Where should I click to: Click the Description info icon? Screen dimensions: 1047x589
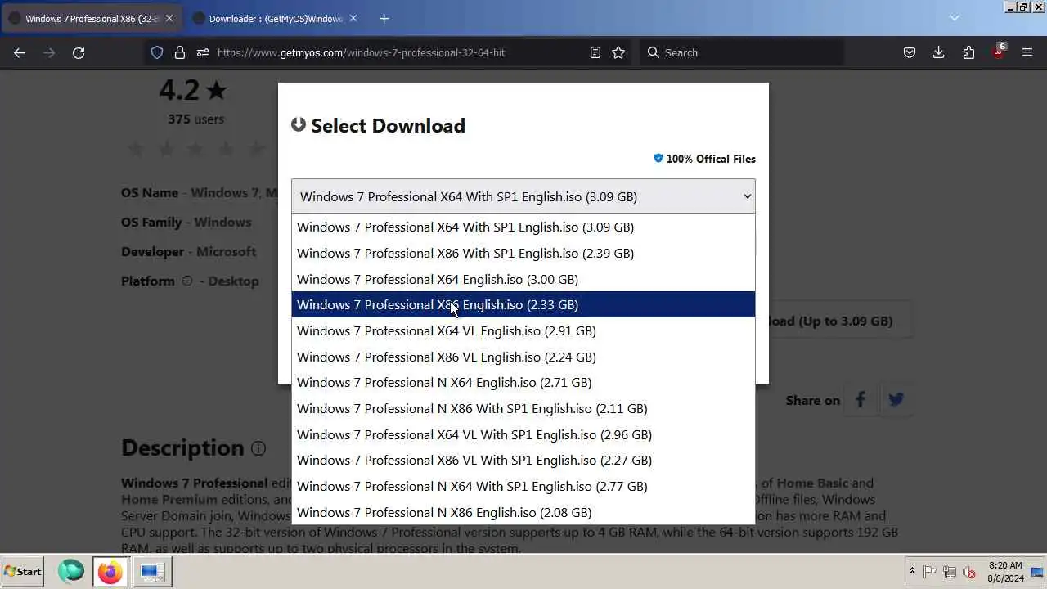click(258, 448)
